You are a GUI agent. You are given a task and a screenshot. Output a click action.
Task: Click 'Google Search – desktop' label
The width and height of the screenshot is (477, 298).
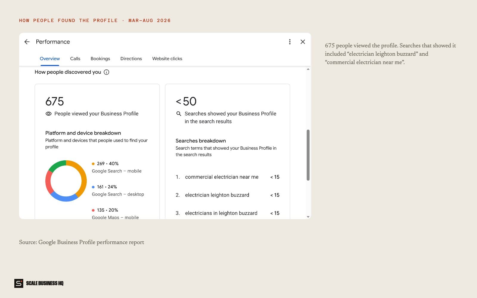118,194
